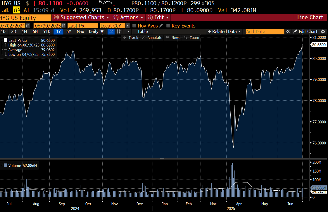The image size is (328, 212).
Task: Click the Volume series color square
Action: (x=6, y=165)
